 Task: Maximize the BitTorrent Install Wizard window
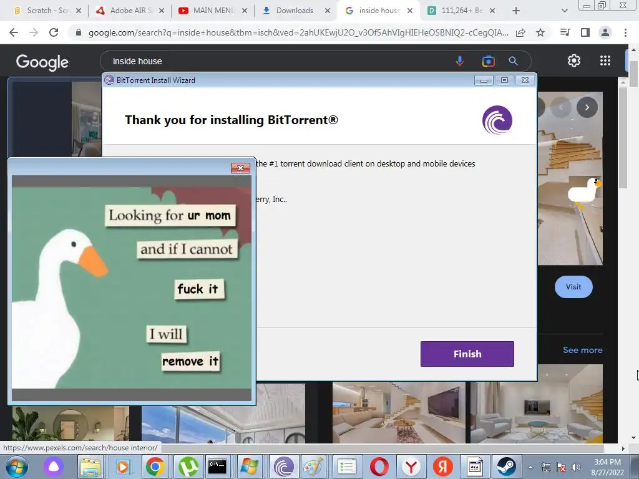[504, 80]
